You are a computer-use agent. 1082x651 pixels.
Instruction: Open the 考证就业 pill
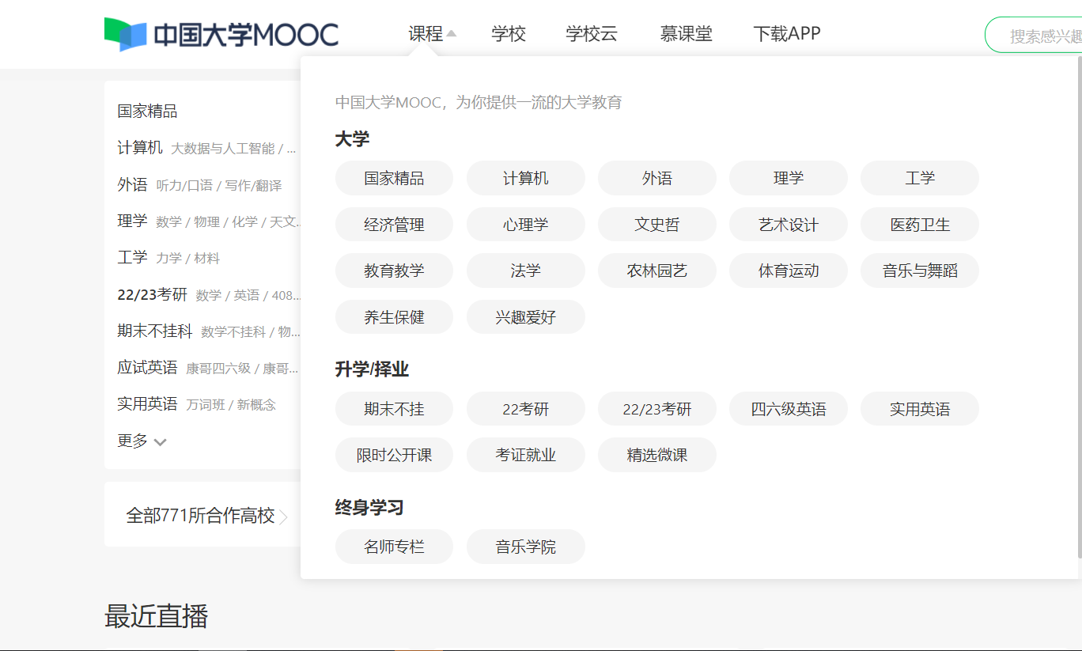click(x=526, y=455)
